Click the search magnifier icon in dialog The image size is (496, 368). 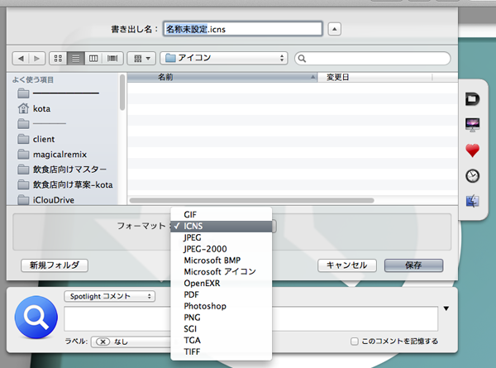(x=302, y=59)
